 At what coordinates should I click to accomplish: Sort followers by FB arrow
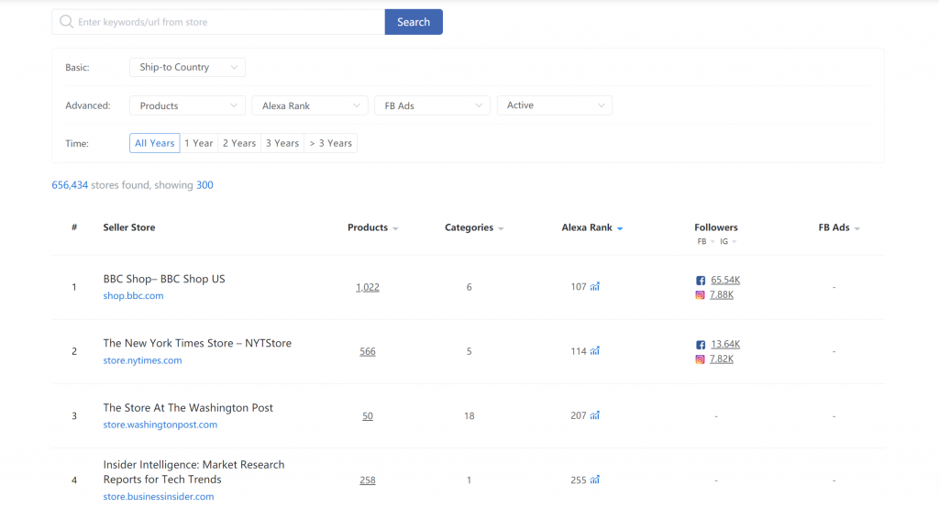pos(712,241)
